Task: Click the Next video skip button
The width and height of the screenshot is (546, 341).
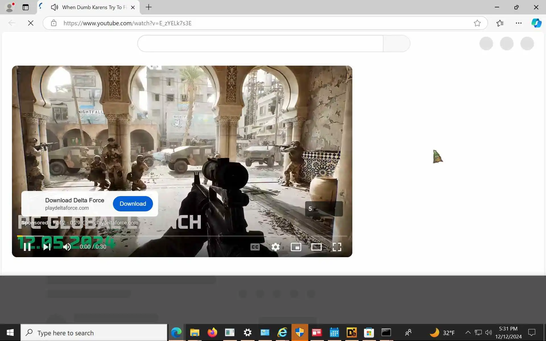Action: tap(47, 247)
